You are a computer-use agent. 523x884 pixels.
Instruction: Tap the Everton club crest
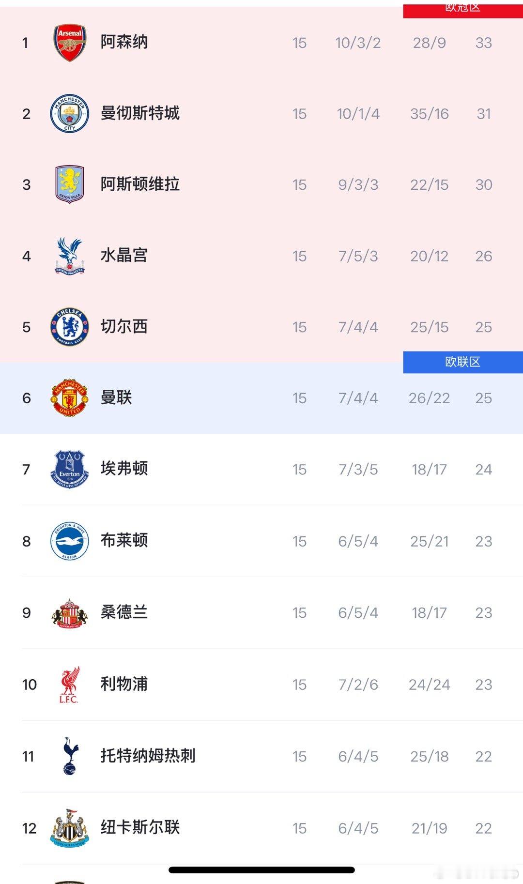pos(70,469)
